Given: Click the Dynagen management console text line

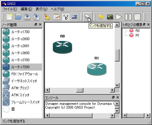Looking at the screenshot, I should pos(80,104).
